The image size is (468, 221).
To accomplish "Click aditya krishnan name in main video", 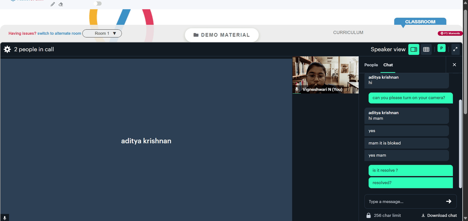I will (x=146, y=141).
